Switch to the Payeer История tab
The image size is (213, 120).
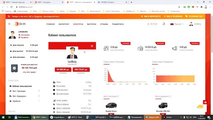[112, 2]
